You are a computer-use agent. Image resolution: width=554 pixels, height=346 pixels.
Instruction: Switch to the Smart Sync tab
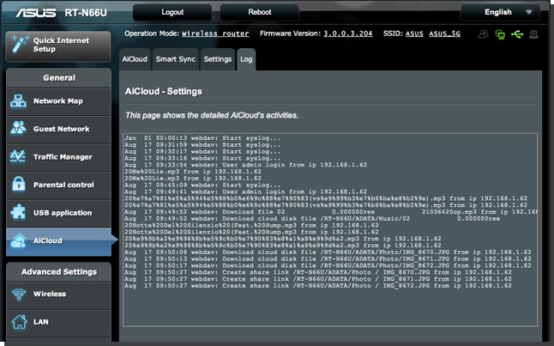tap(176, 59)
